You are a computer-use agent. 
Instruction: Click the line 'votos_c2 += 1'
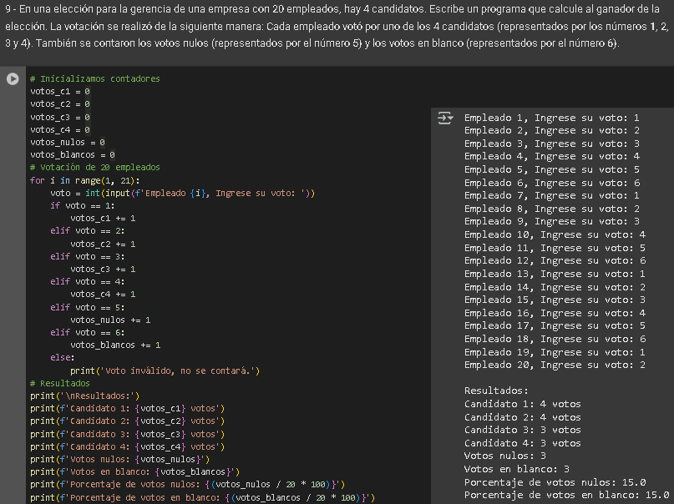click(x=103, y=244)
